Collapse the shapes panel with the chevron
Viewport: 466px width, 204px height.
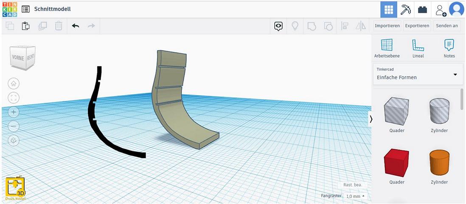point(371,119)
